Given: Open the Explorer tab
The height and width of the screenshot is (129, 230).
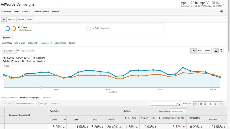Looking at the screenshot, I should click(7, 38).
